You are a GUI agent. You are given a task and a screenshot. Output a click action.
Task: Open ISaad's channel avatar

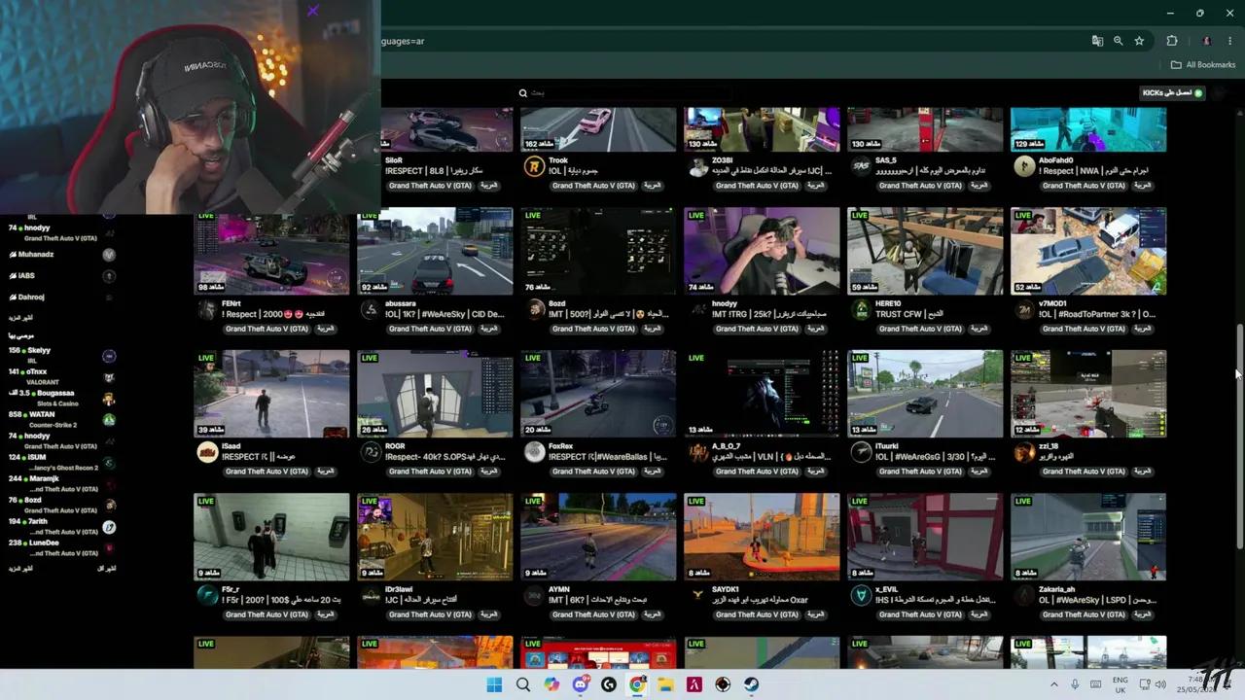(207, 453)
